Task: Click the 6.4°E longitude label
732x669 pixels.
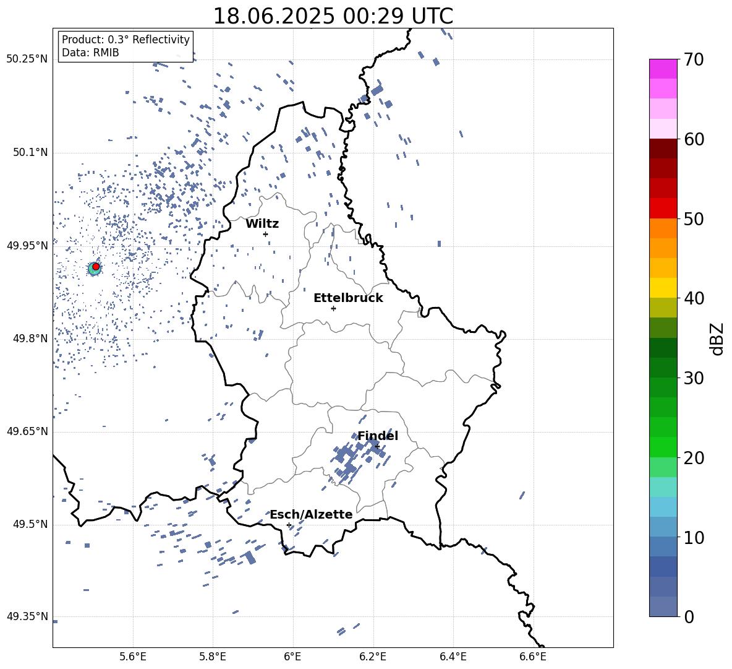Action: pos(453,657)
